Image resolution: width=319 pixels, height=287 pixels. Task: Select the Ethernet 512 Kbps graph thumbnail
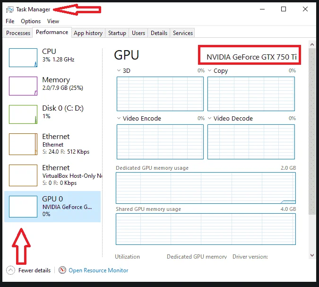pyautogui.click(x=23, y=144)
